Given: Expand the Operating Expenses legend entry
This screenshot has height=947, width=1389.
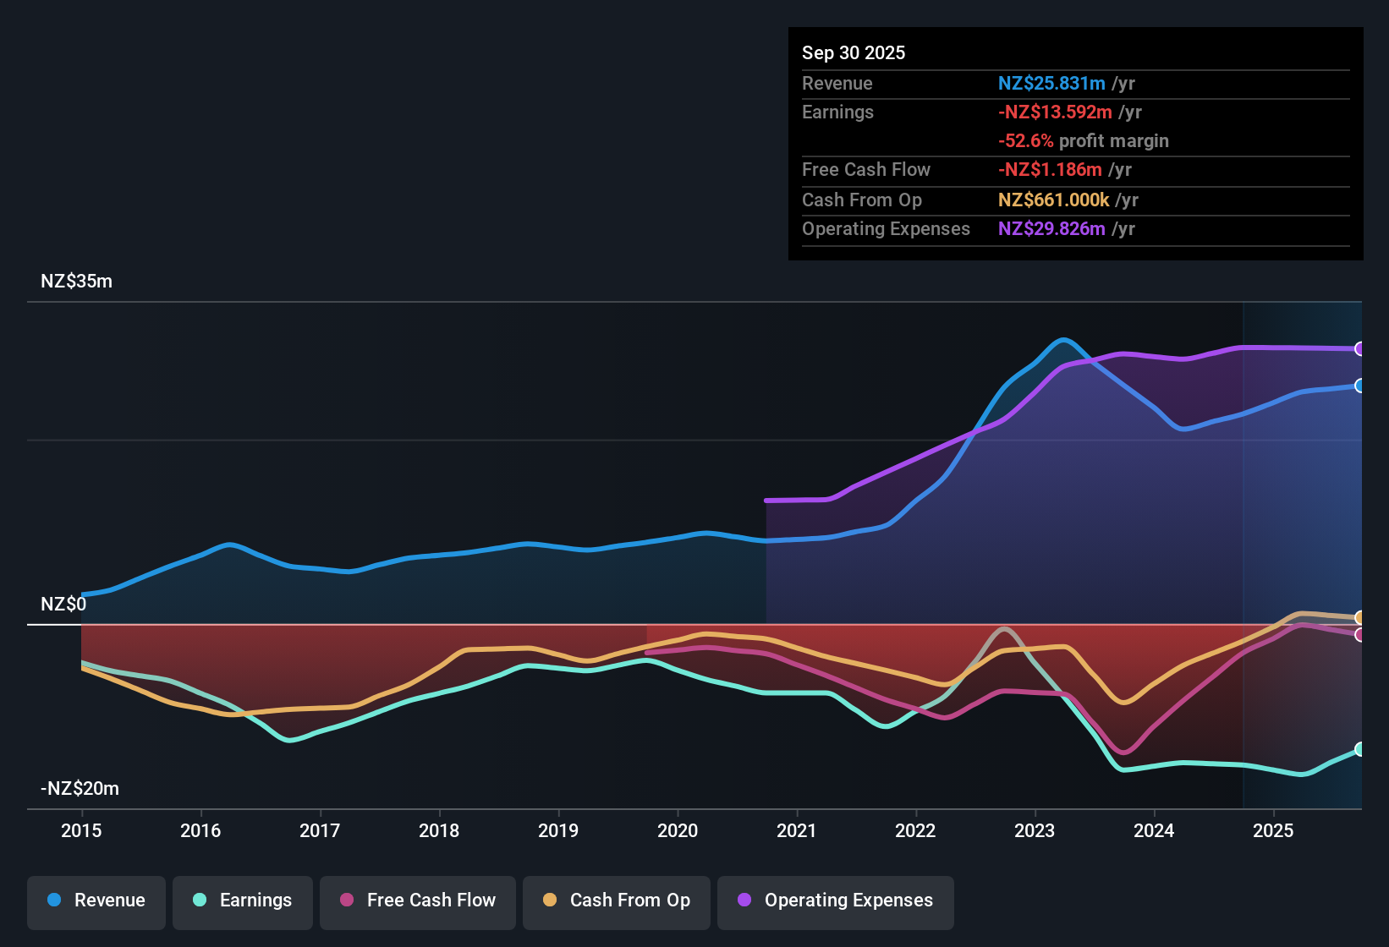Looking at the screenshot, I should pos(835,900).
